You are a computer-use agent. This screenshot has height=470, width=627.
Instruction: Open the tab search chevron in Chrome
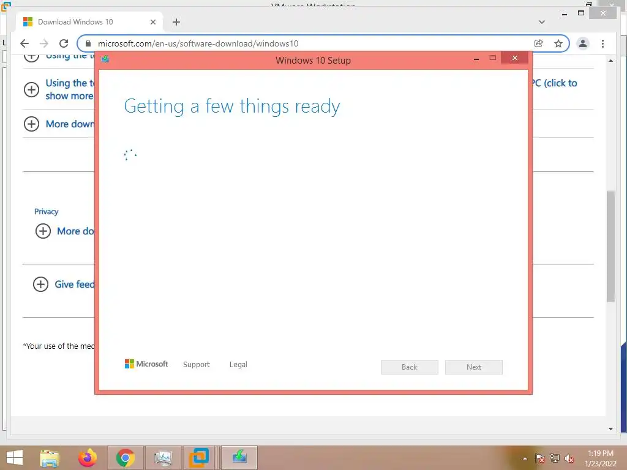(x=542, y=22)
